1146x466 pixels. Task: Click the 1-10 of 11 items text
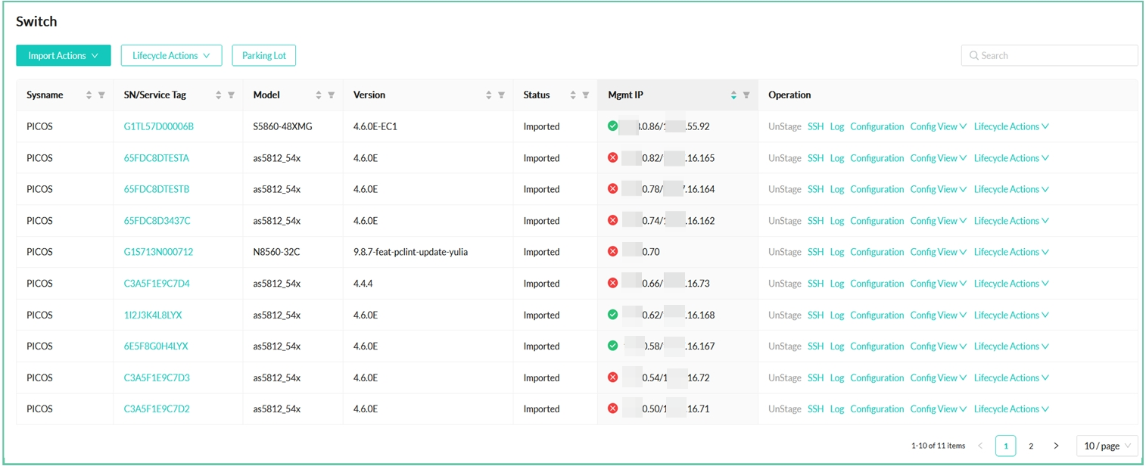939,446
